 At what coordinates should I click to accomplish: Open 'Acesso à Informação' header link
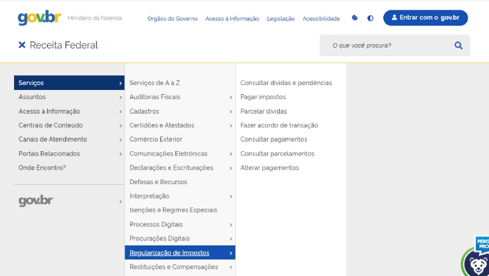coord(232,18)
